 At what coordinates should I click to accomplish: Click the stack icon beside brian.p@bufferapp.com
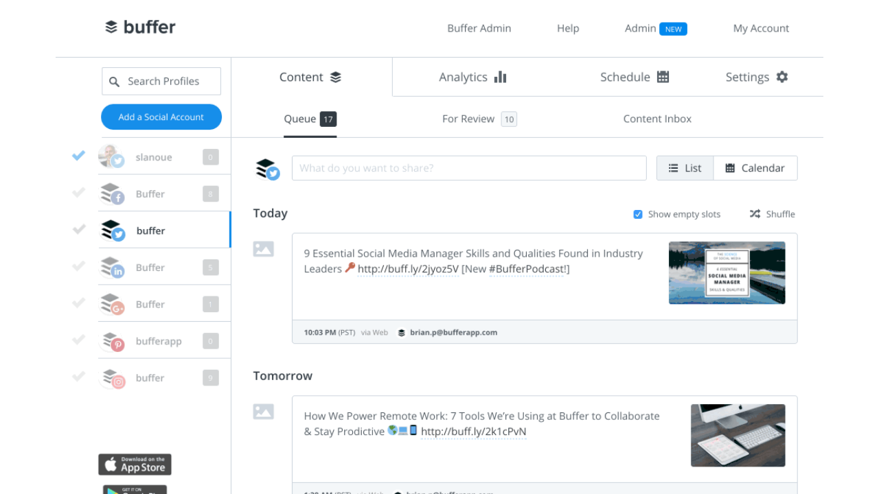pyautogui.click(x=402, y=333)
